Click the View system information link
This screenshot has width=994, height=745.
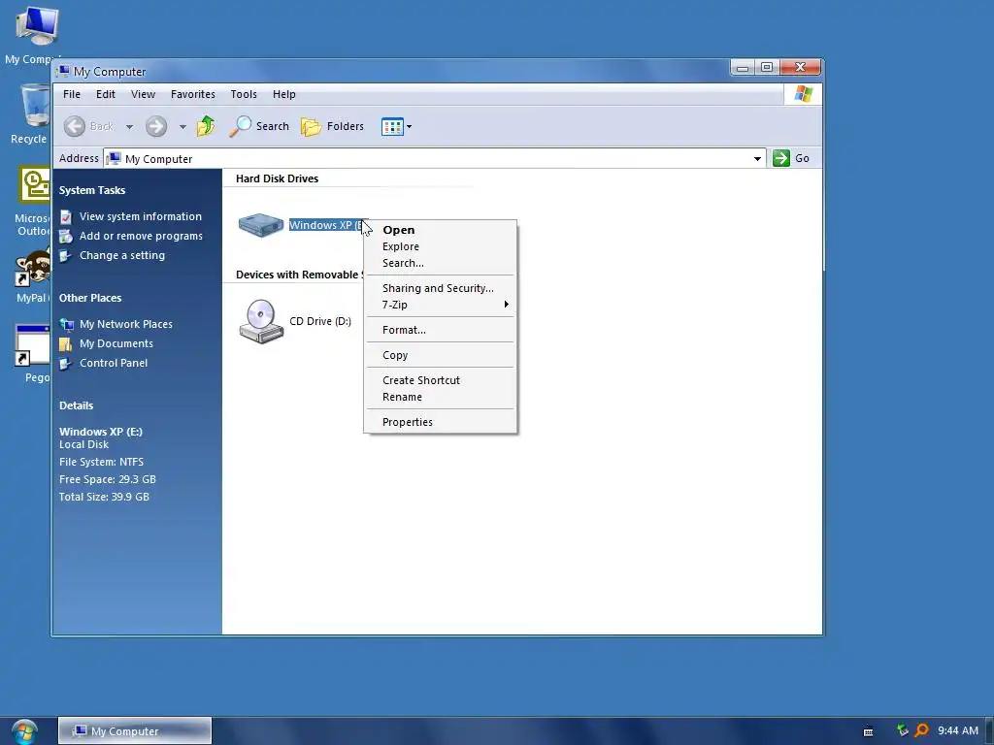[140, 216]
